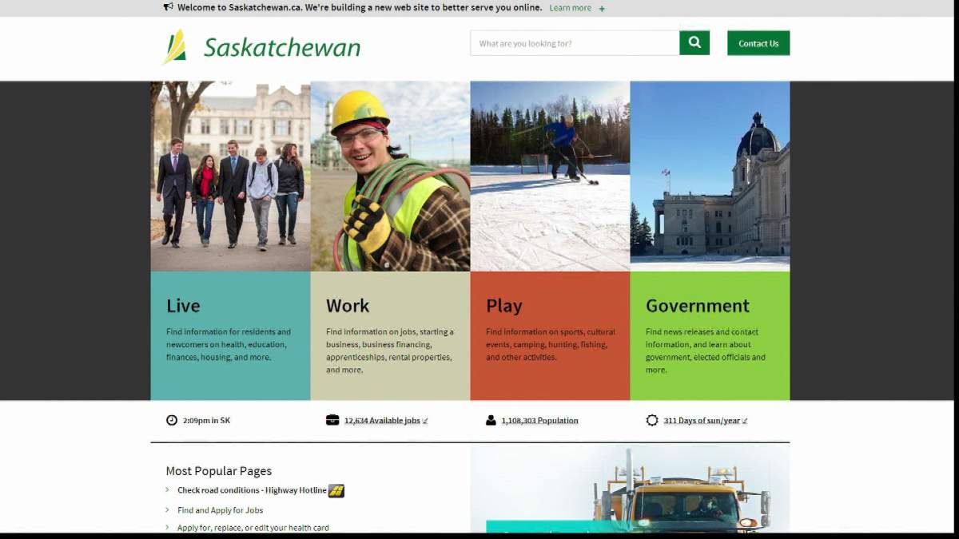Click the Learn more link

coord(569,7)
